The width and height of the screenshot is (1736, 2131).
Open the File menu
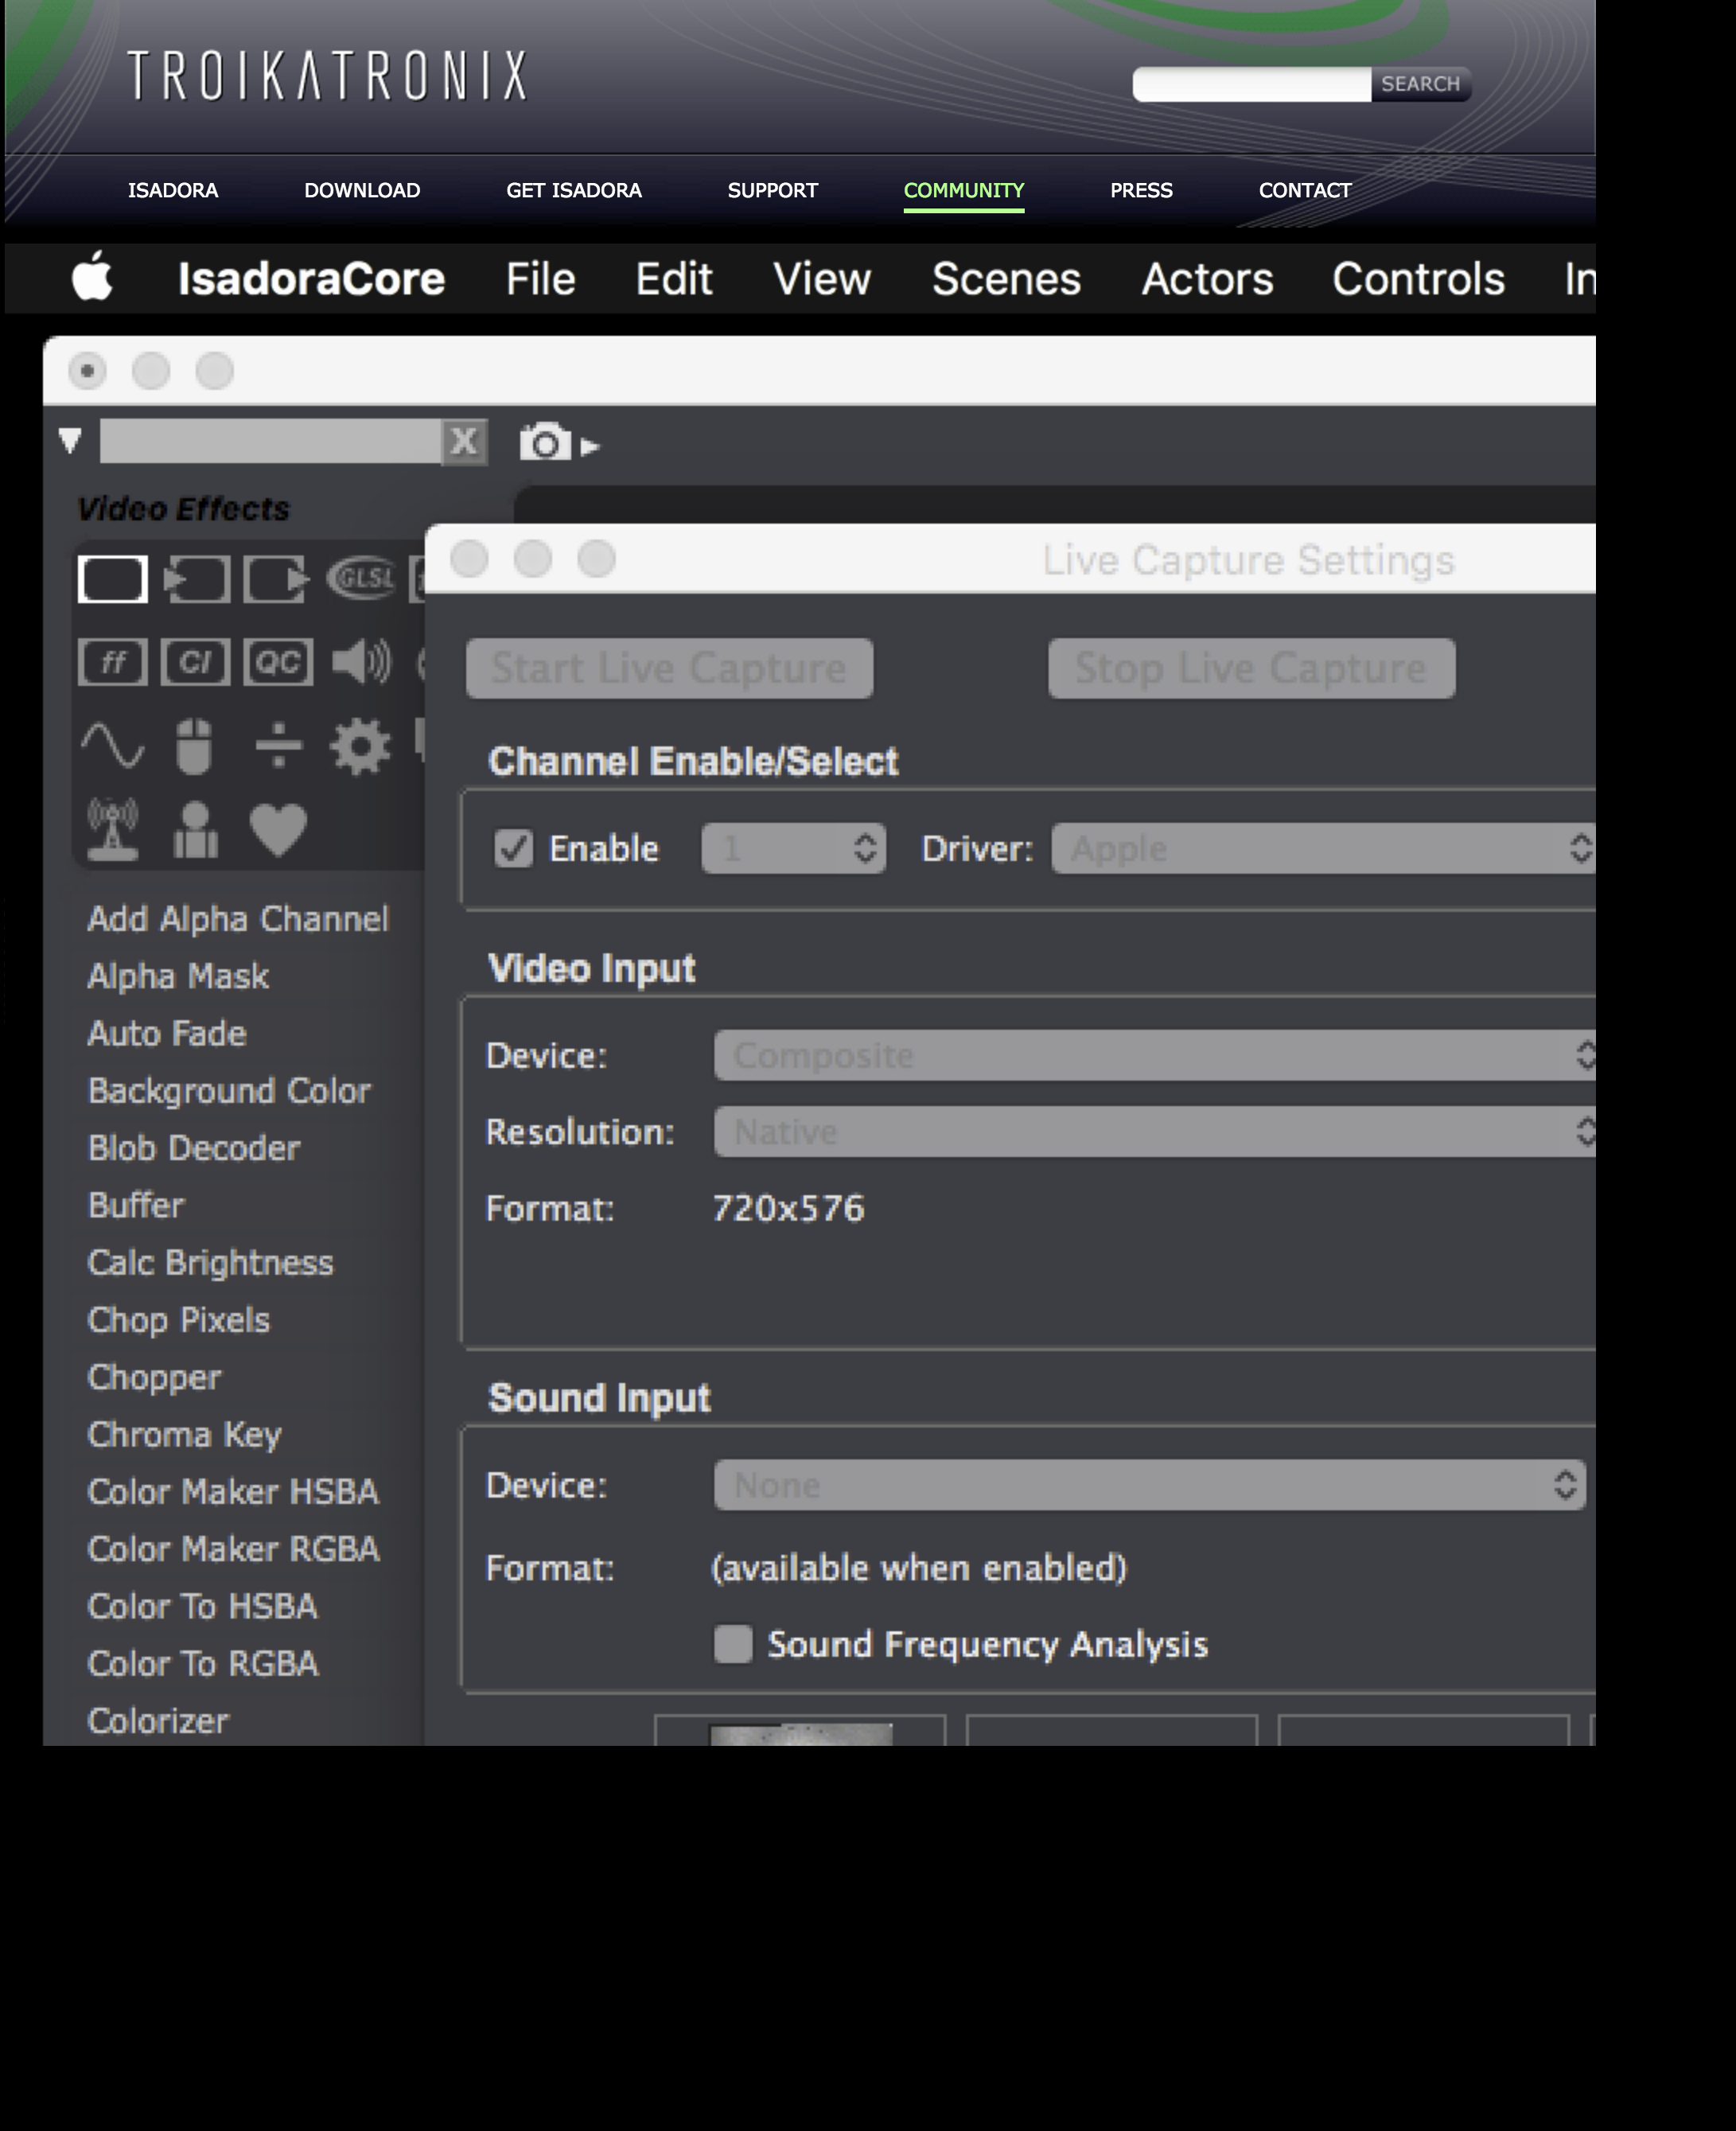pyautogui.click(x=540, y=279)
